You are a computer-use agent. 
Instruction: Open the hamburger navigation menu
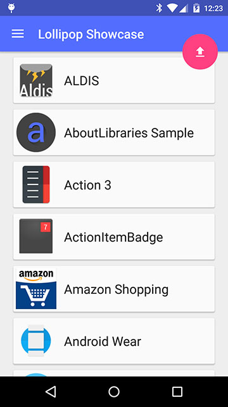click(18, 34)
